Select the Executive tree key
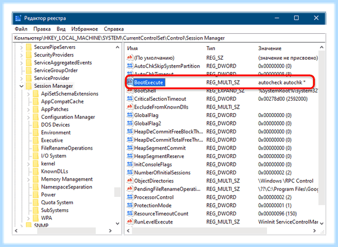The image size is (338, 247). pos(52,140)
